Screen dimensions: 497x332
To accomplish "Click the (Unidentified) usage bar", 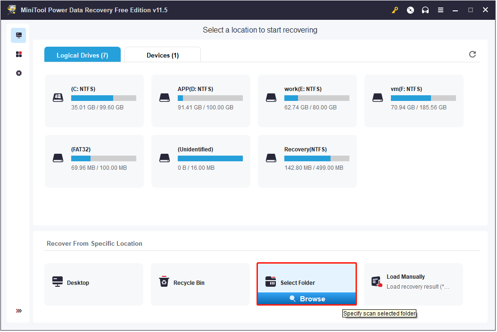I will pyautogui.click(x=210, y=158).
